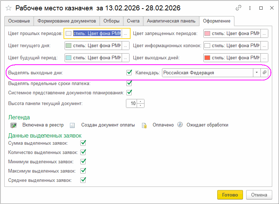This screenshot has height=204, width=279.
Task: Switch to the 'Аналитическая панель' tab
Action: (171, 21)
